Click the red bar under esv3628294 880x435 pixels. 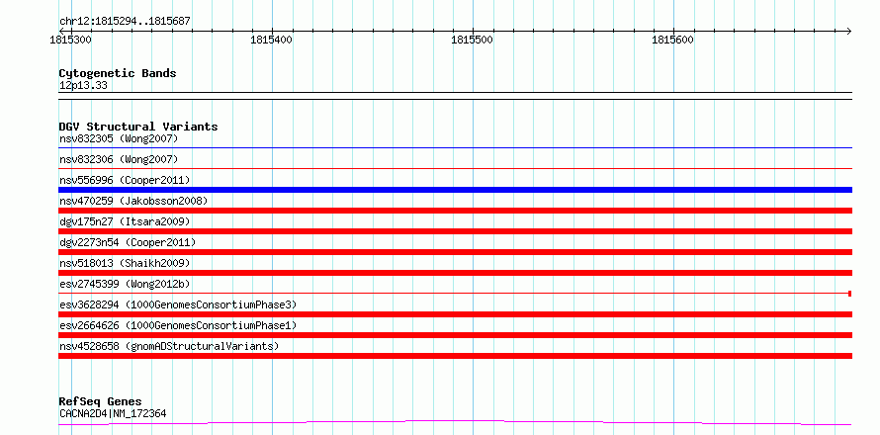tap(456, 314)
